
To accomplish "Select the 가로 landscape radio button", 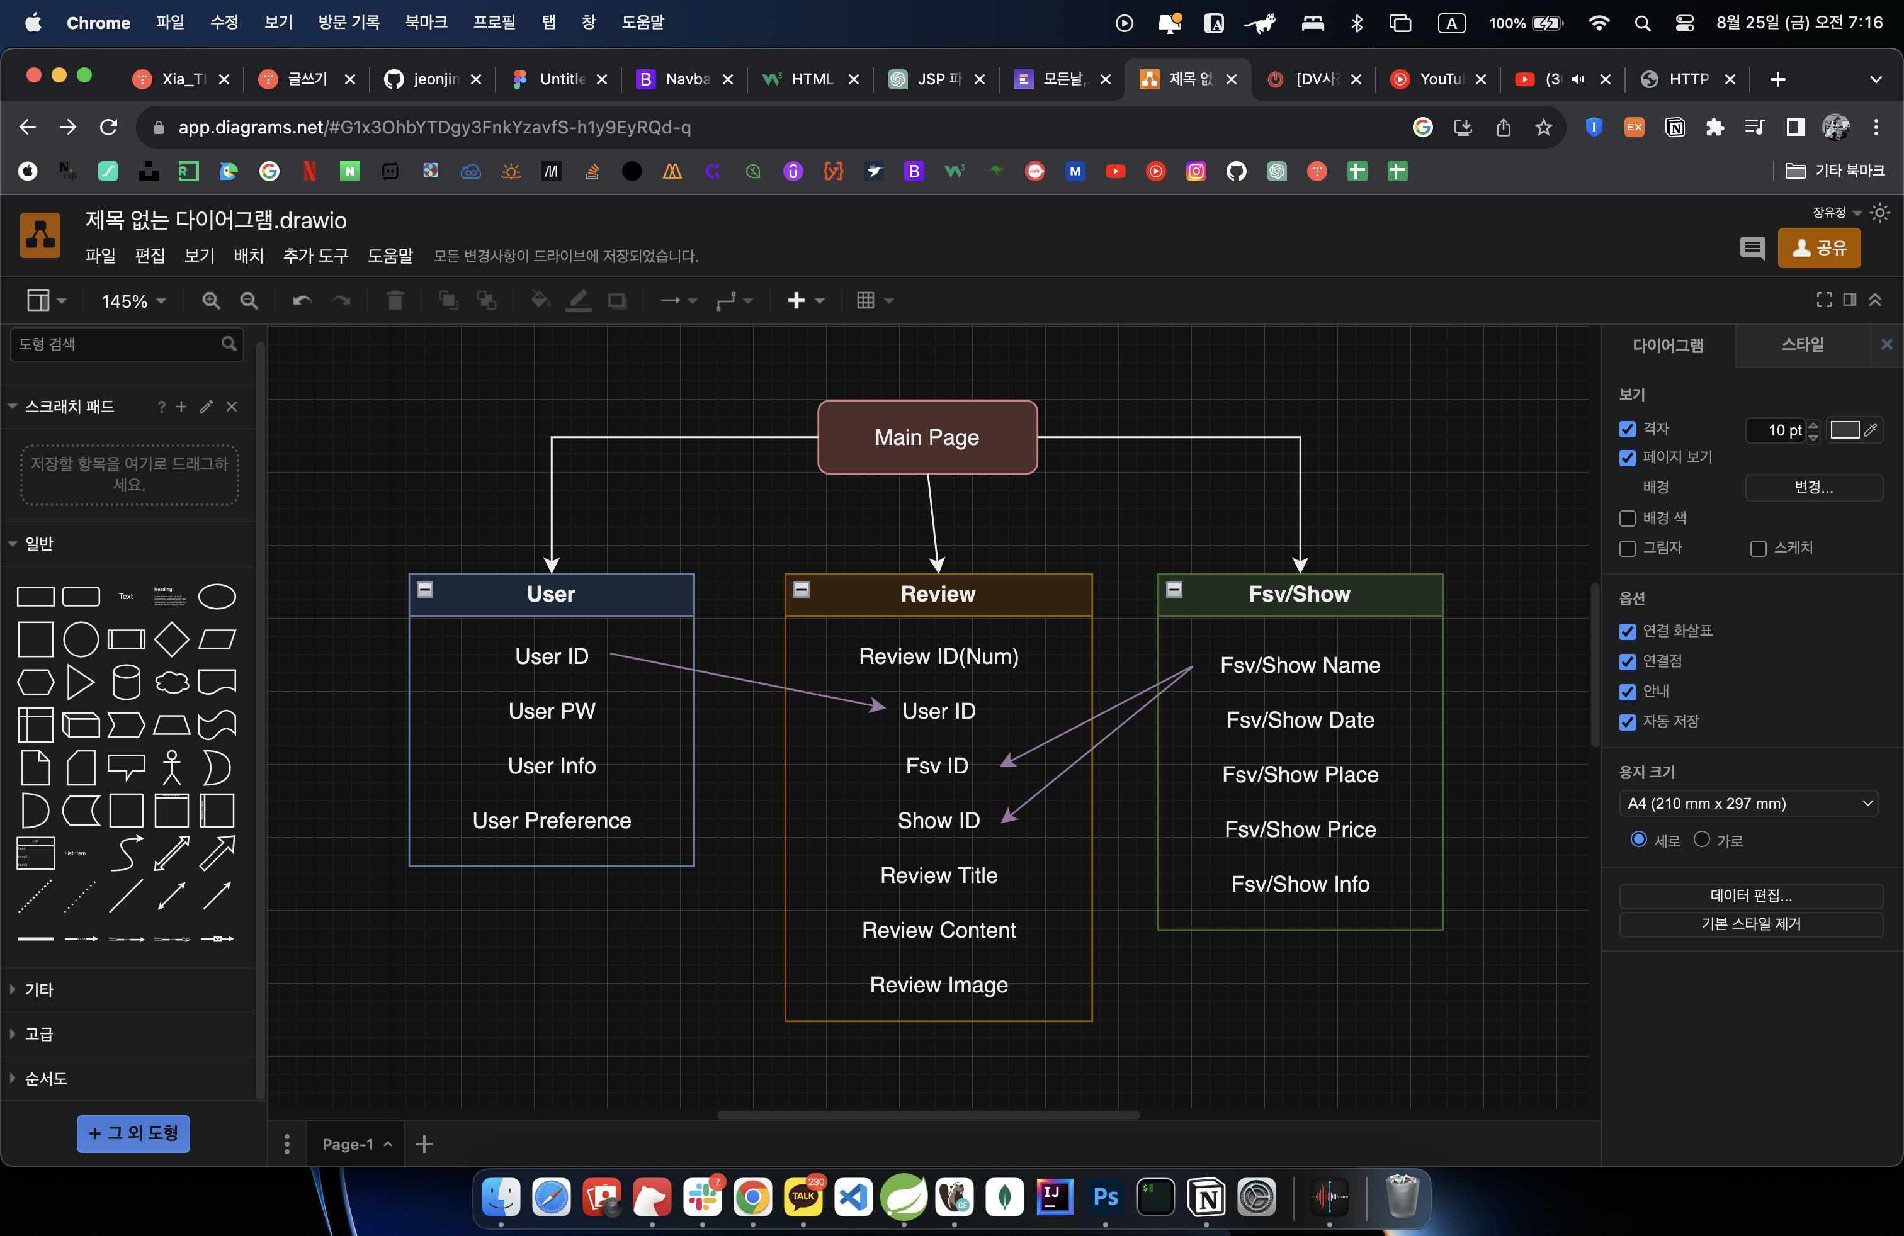I will pyautogui.click(x=1702, y=840).
